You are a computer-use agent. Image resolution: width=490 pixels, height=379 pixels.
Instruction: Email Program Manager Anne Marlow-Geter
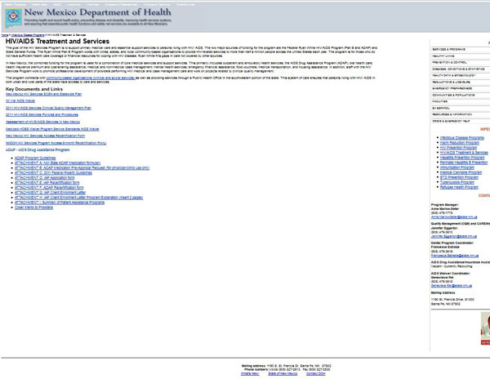coord(454,217)
